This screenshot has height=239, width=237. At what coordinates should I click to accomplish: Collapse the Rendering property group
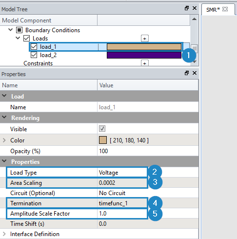(x=4, y=117)
